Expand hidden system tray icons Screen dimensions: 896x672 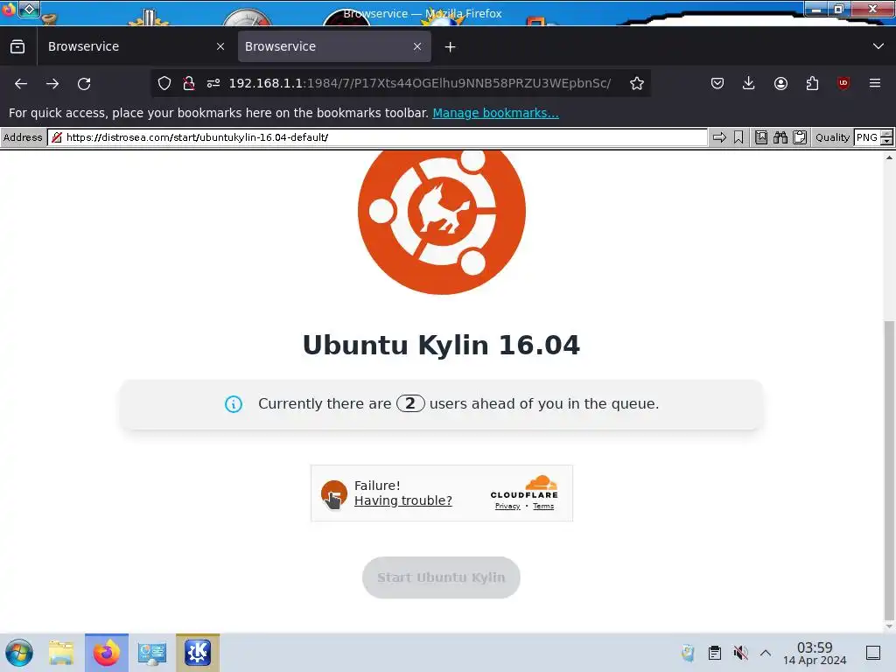tap(766, 653)
